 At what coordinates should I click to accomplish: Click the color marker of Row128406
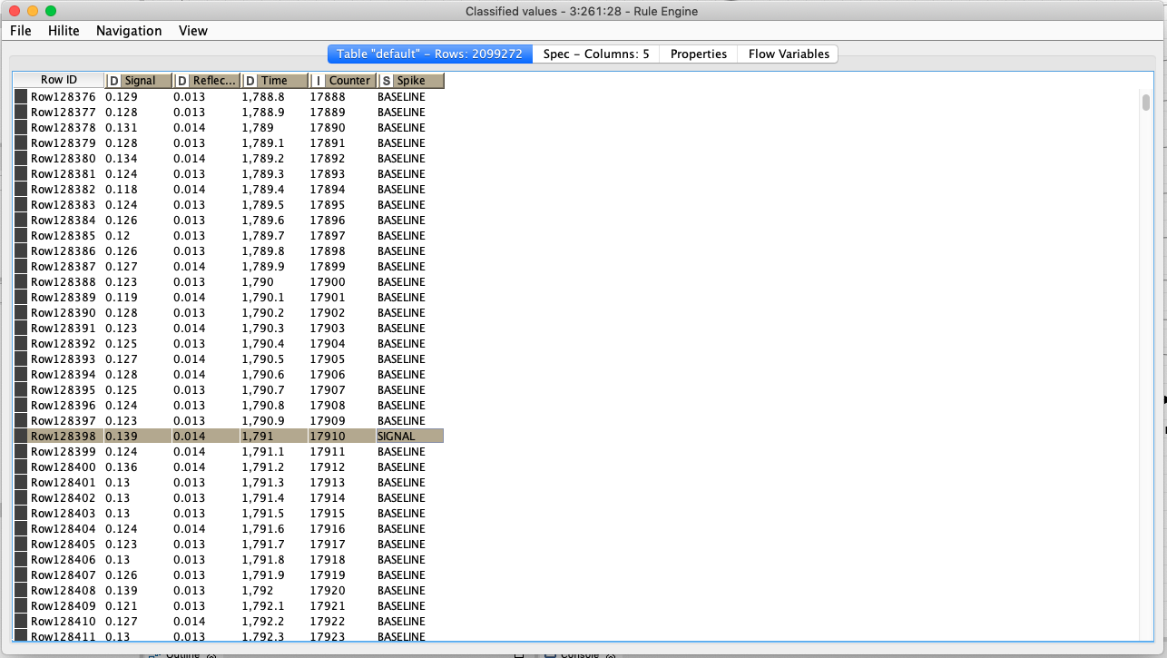pos(21,559)
